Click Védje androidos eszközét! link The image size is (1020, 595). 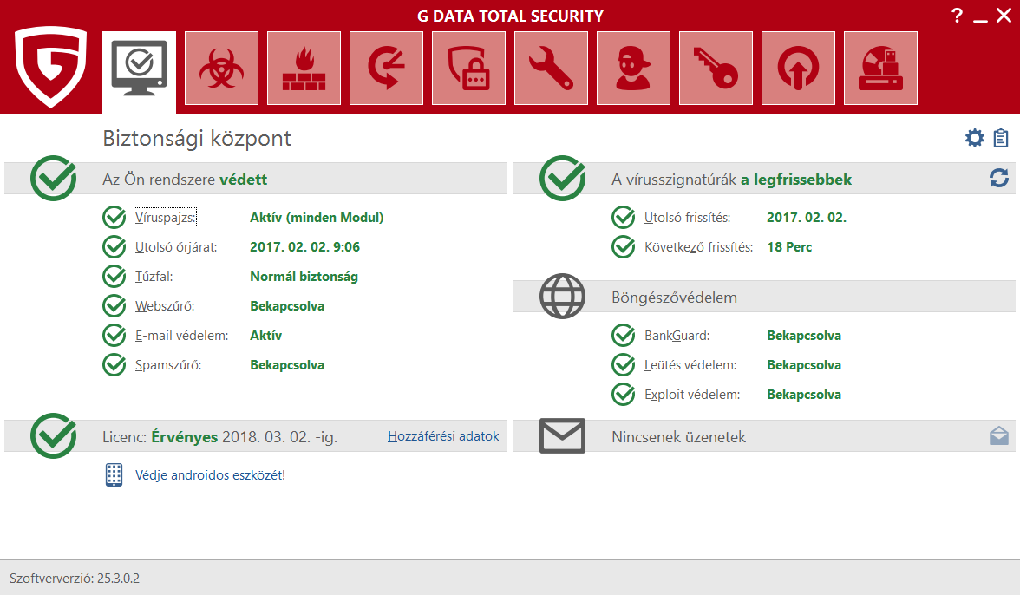pyautogui.click(x=210, y=475)
